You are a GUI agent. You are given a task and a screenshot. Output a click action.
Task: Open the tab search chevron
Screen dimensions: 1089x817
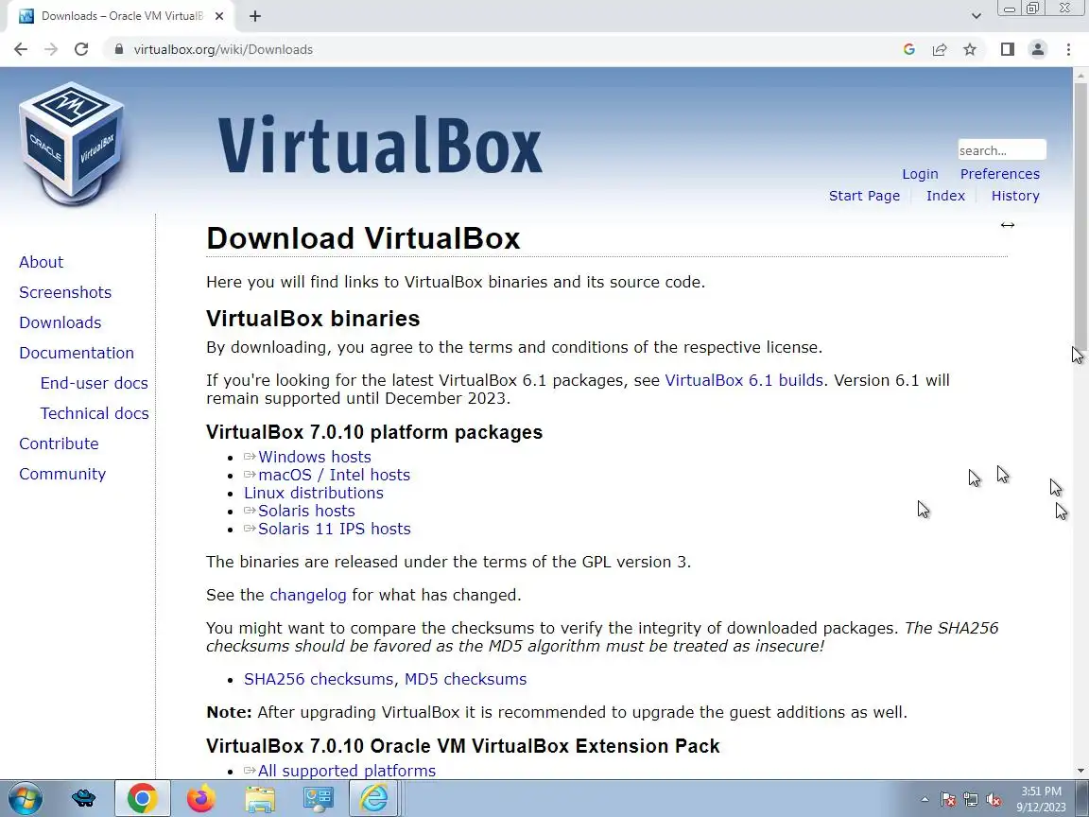(x=976, y=16)
